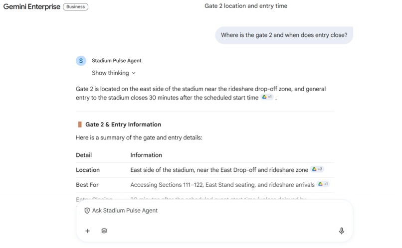
Task: Open Drive citation +1 in Best For row
Action: coord(323,184)
